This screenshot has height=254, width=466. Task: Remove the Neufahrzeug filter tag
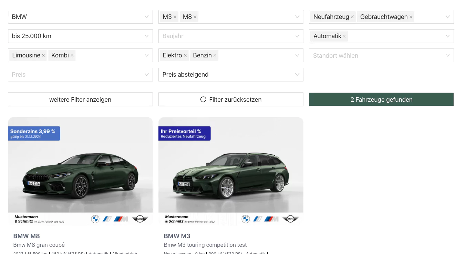(352, 17)
